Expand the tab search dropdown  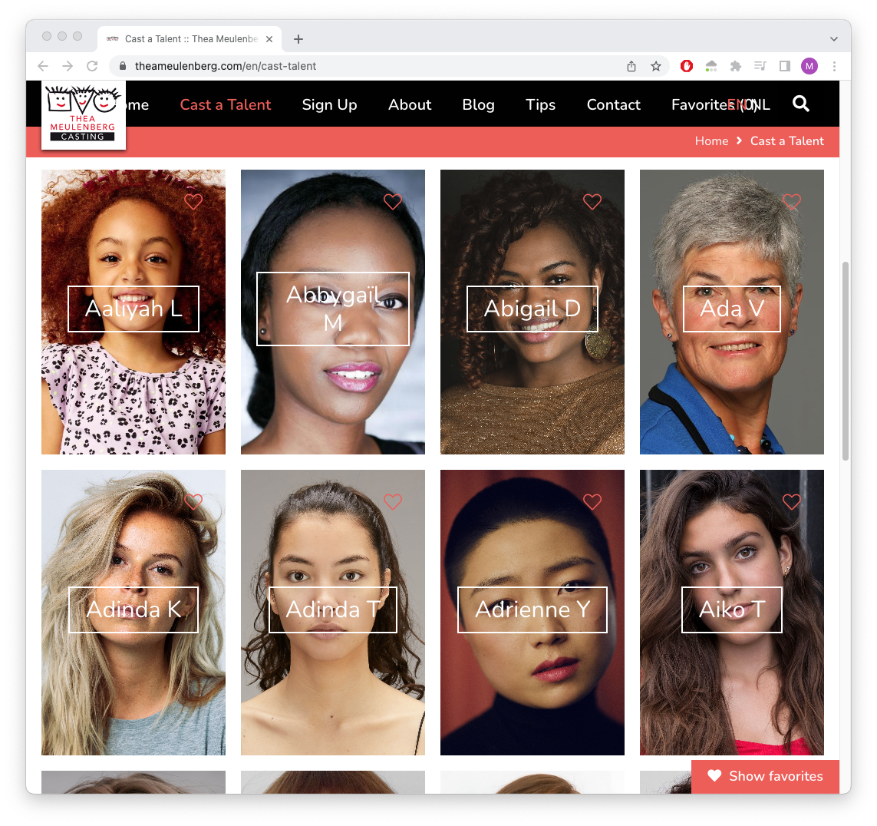833,39
